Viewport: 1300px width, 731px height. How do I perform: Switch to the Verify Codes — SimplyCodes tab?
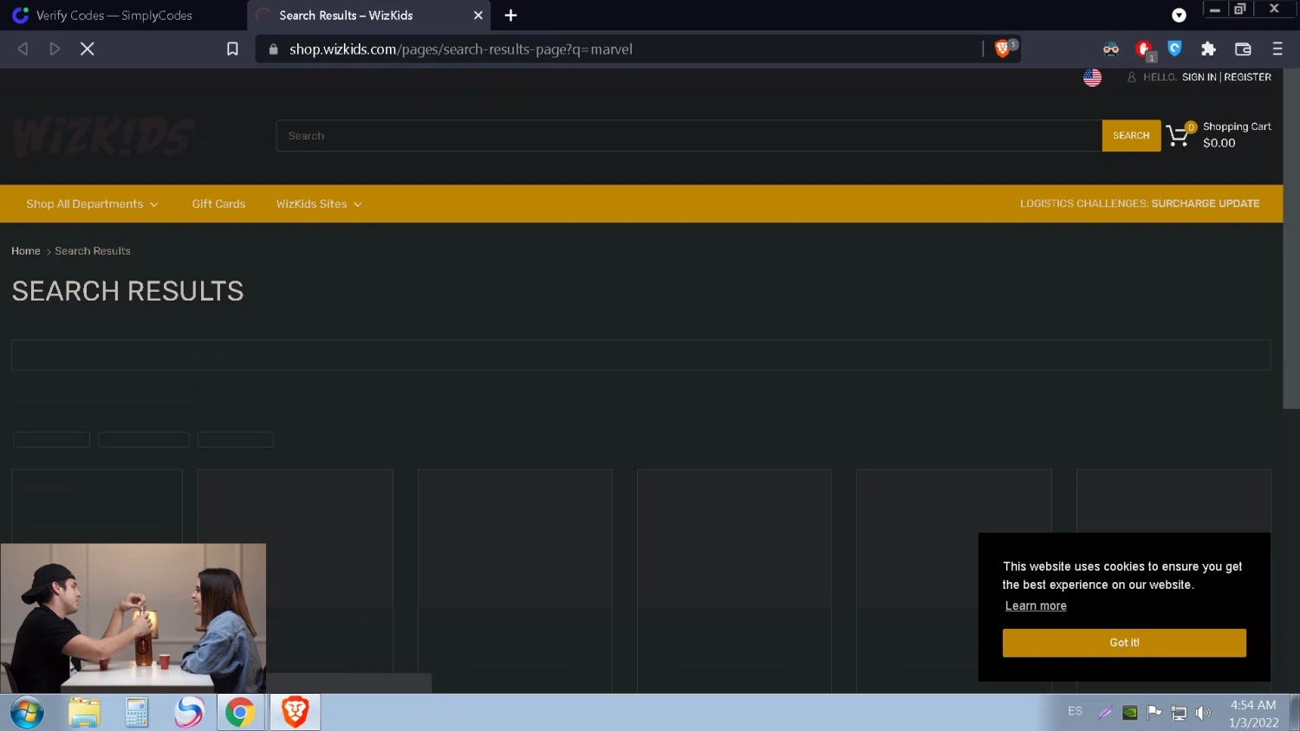click(x=123, y=16)
